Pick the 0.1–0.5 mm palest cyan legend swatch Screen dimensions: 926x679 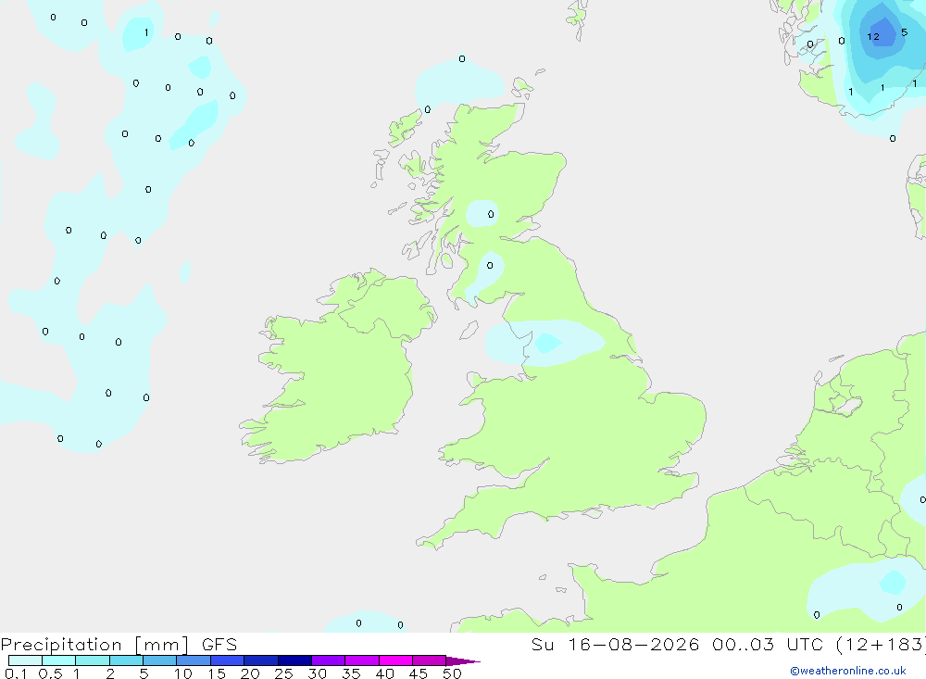click(x=25, y=660)
